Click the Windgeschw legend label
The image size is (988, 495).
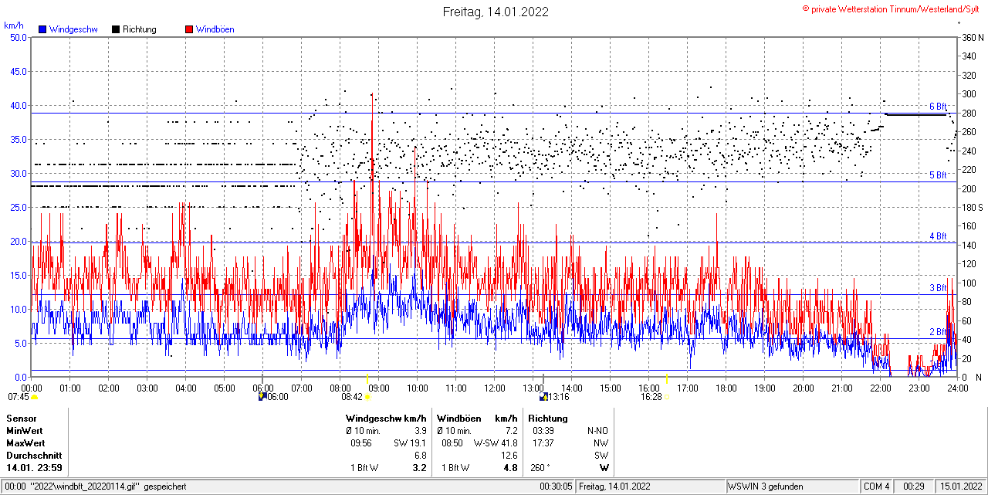point(73,29)
